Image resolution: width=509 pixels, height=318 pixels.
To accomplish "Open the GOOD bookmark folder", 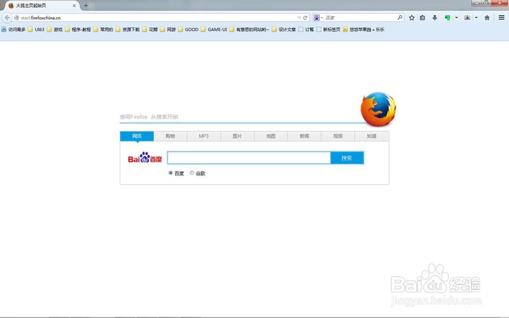I will click(x=188, y=30).
